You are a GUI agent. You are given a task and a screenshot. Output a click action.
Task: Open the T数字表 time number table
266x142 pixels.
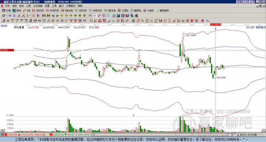click(x=110, y=10)
